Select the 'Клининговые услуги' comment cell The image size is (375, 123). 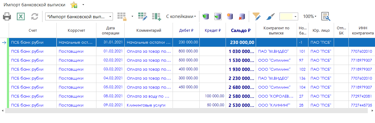146,105
